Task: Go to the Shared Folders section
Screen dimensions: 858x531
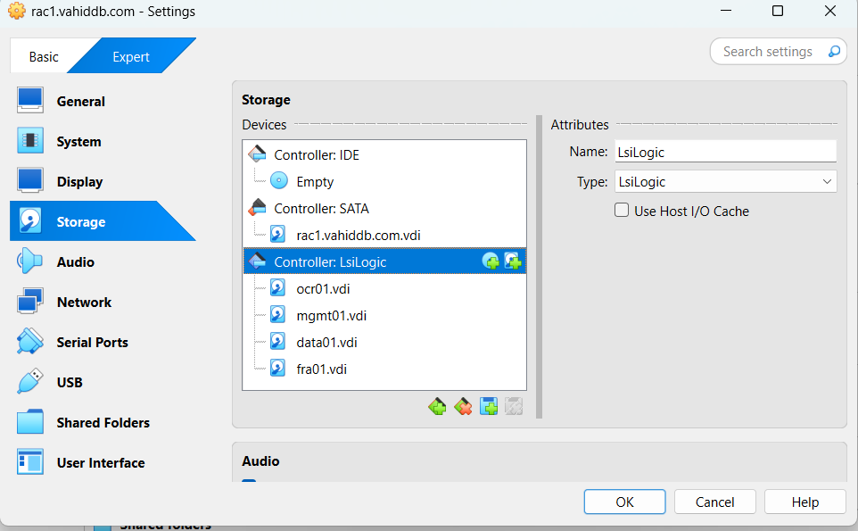Action: pyautogui.click(x=103, y=423)
